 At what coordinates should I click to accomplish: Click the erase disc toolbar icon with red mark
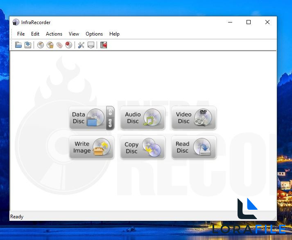pos(69,45)
